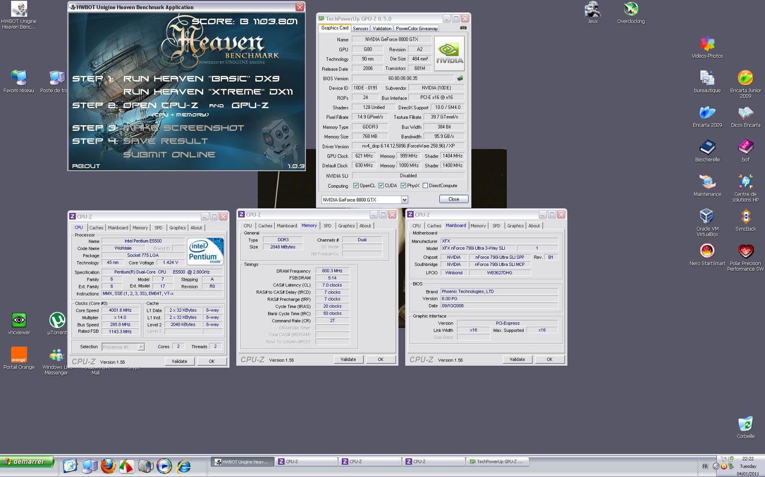Open PowerColor Giveaway tab in GPU-Z
This screenshot has width=765, height=477.
click(x=416, y=29)
